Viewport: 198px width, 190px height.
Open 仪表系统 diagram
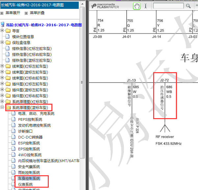tap(25, 184)
